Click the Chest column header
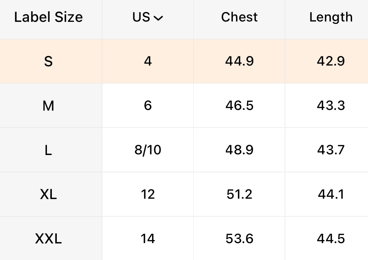Image resolution: width=368 pixels, height=260 pixels. (x=239, y=17)
